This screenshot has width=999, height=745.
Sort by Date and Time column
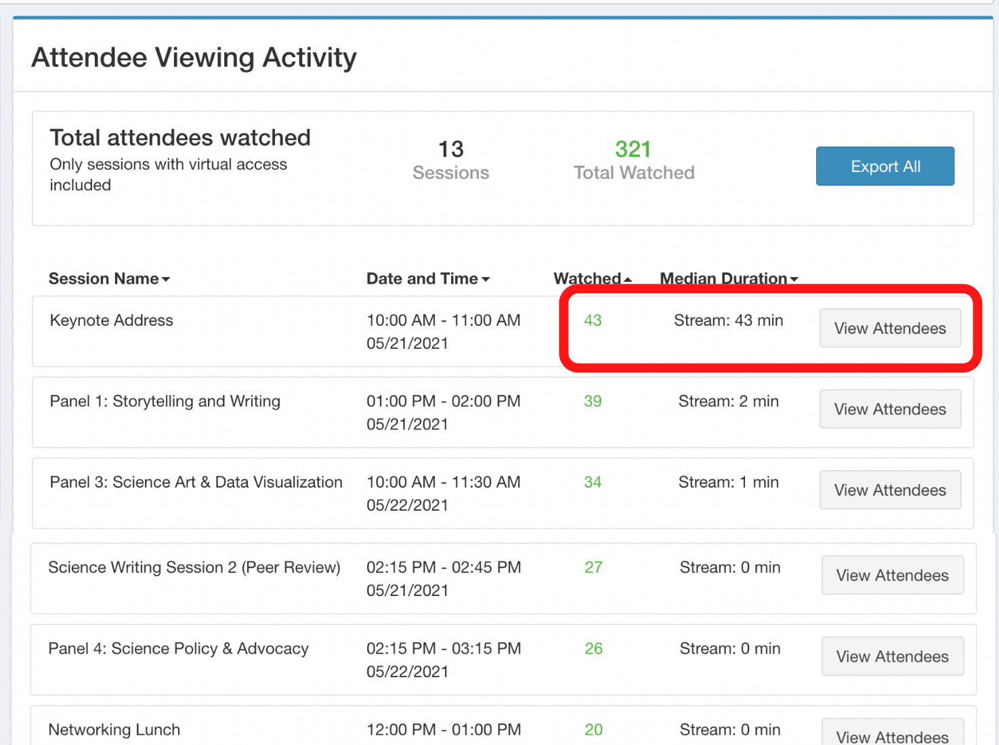pos(427,279)
